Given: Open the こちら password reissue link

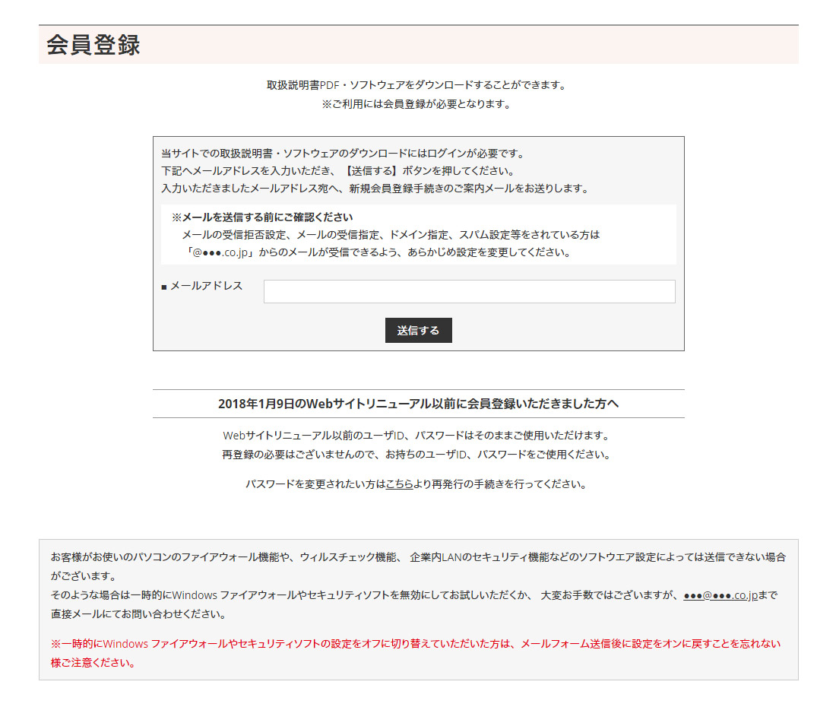Looking at the screenshot, I should (x=399, y=484).
